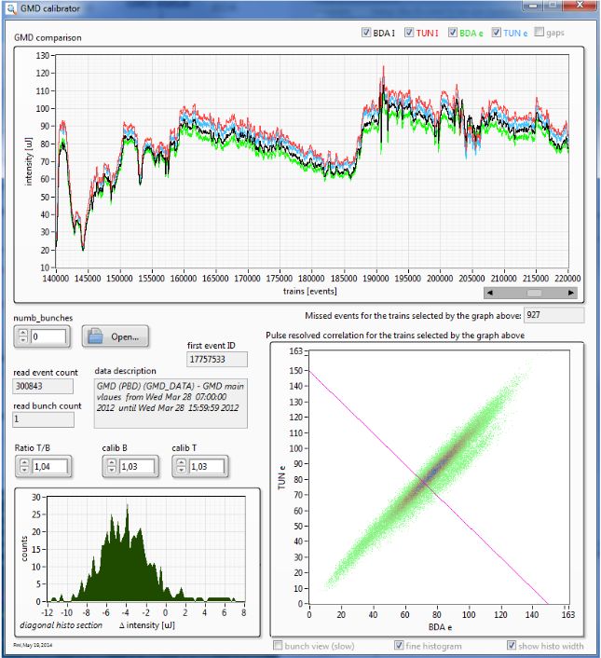This screenshot has height=658, width=601.
Task: Click the Ratio T/B value field
Action: click(x=48, y=466)
